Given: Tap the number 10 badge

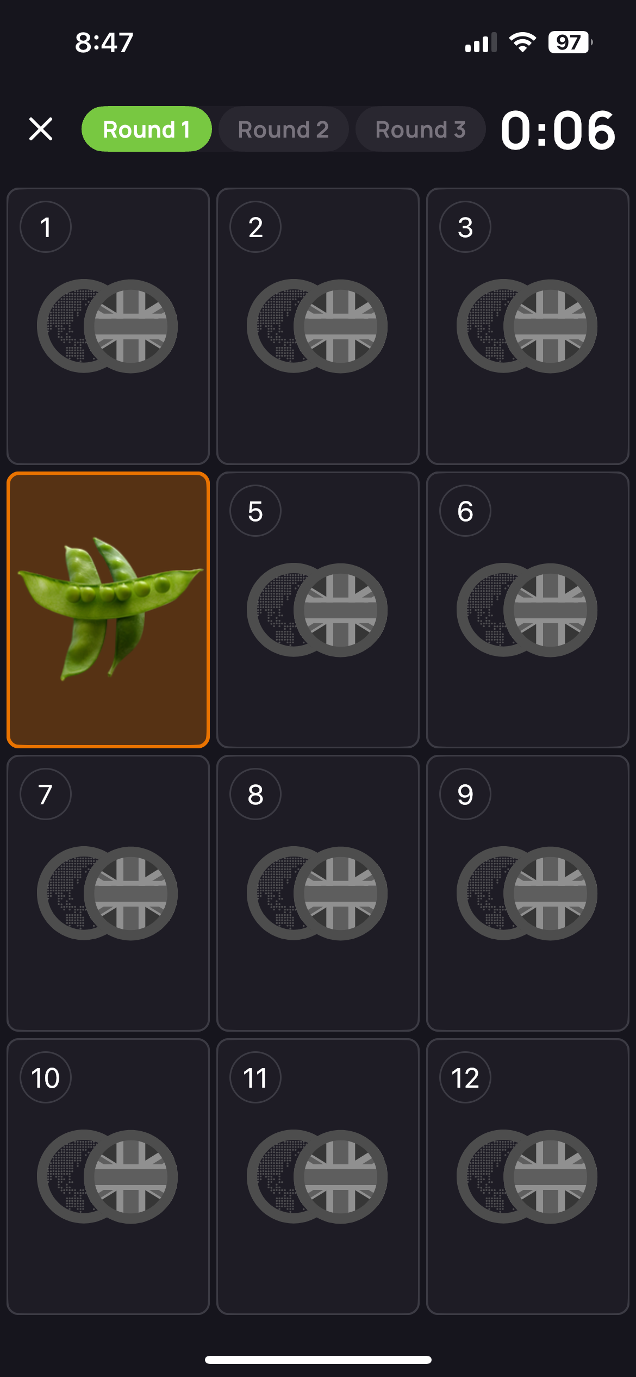Looking at the screenshot, I should point(46,1077).
